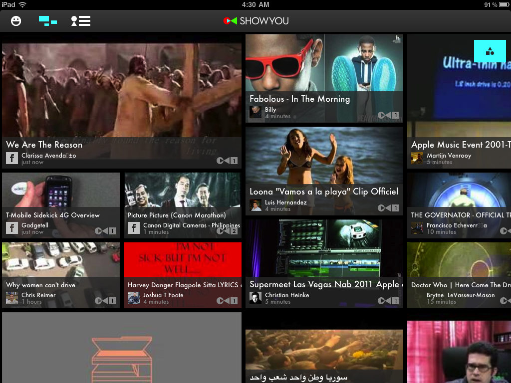Tap the name Joshua T Foote

pos(163,295)
